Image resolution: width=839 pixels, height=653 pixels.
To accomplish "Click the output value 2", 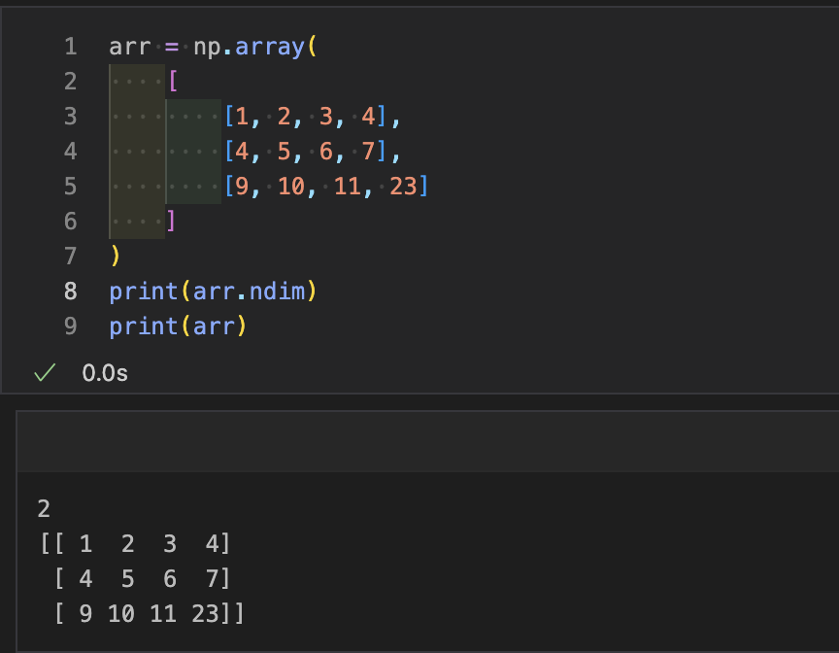I will (x=44, y=508).
